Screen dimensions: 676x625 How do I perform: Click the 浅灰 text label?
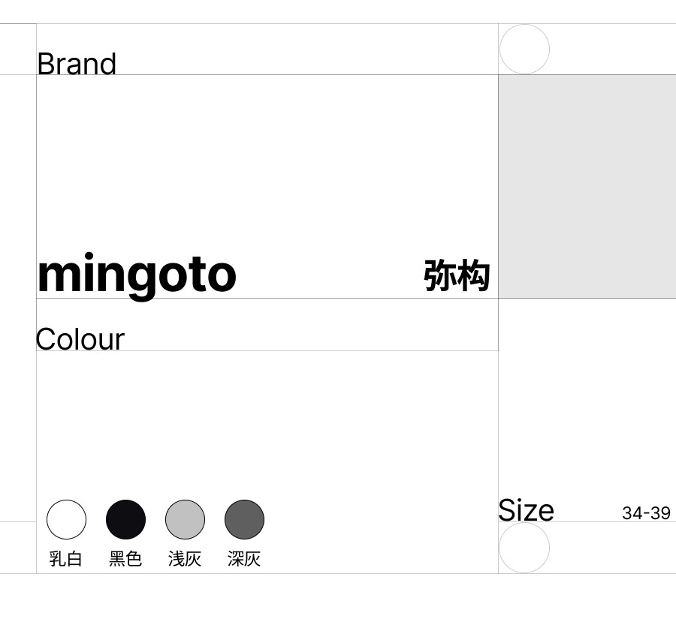185,559
